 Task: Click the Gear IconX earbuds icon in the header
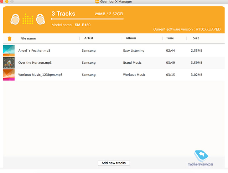(28, 19)
